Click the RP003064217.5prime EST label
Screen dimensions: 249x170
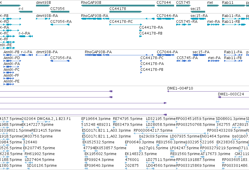click(x=153, y=130)
